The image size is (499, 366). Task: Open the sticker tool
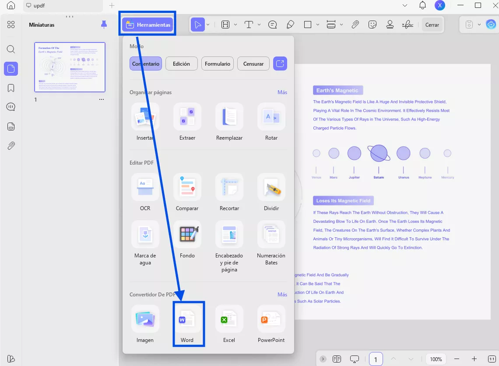(x=372, y=25)
